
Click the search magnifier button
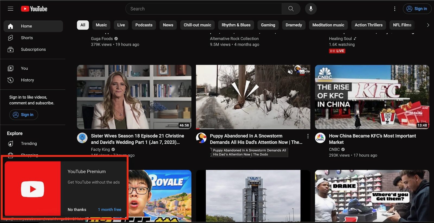point(291,9)
